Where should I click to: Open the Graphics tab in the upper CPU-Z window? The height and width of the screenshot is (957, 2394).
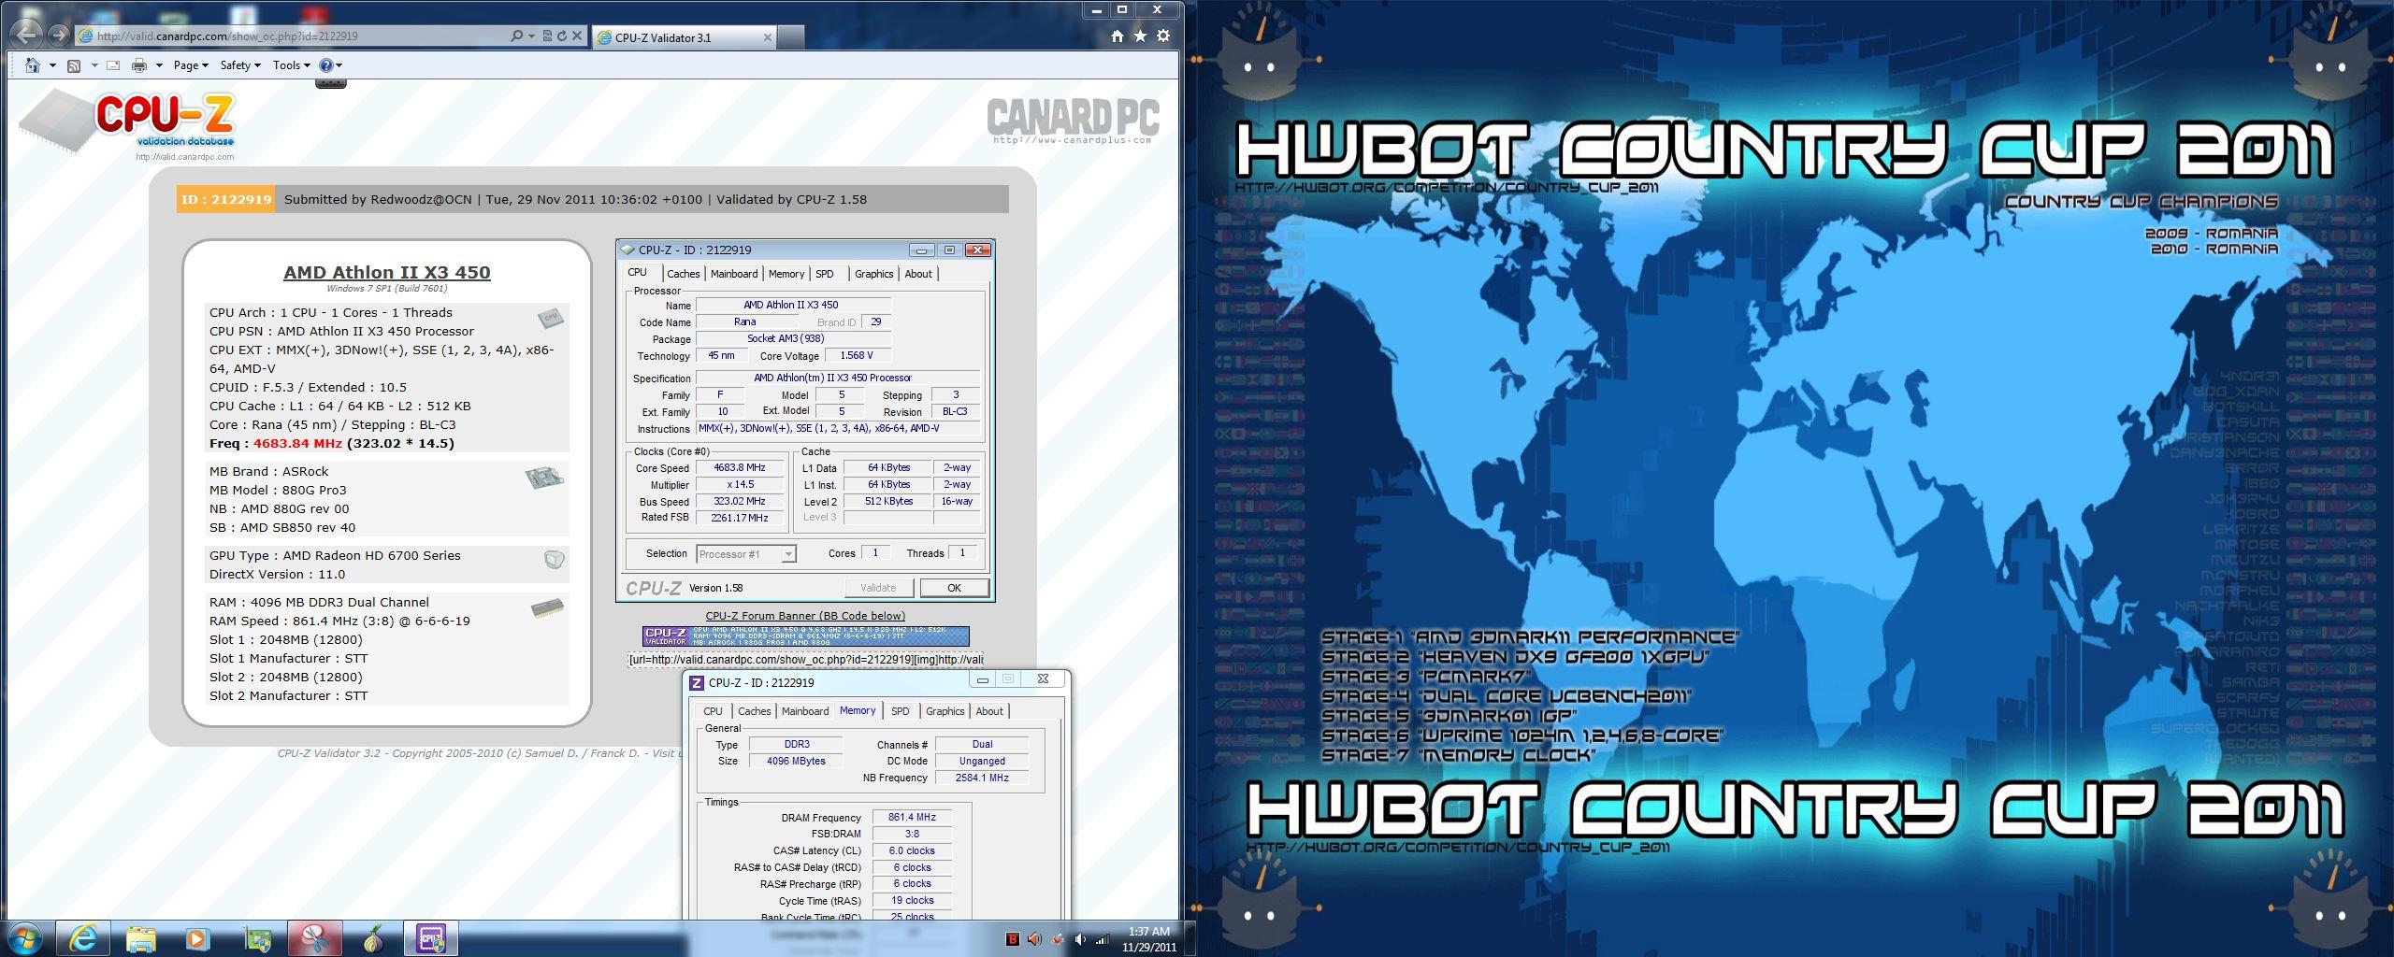pos(873,274)
